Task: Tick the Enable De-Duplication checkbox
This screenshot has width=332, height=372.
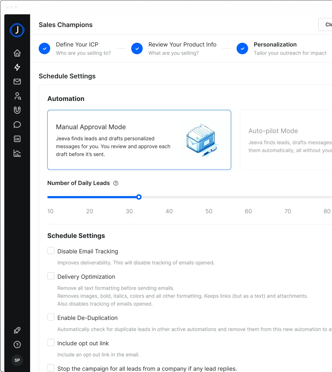Action: [x=51, y=317]
